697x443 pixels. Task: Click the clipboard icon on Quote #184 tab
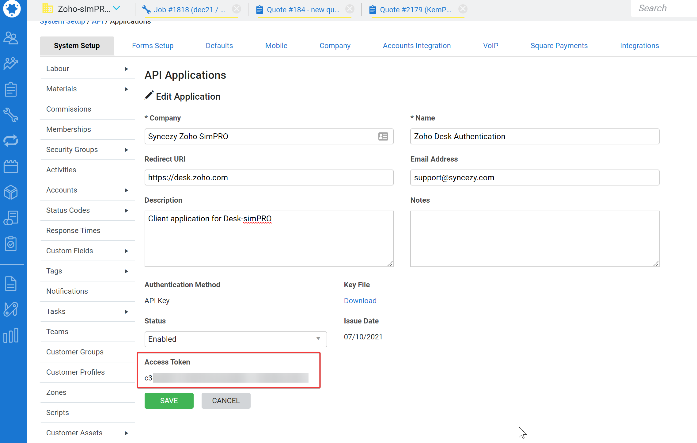259,10
